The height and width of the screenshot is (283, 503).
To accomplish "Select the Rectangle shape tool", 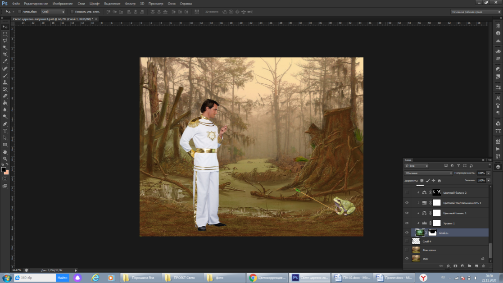I will coord(5,145).
